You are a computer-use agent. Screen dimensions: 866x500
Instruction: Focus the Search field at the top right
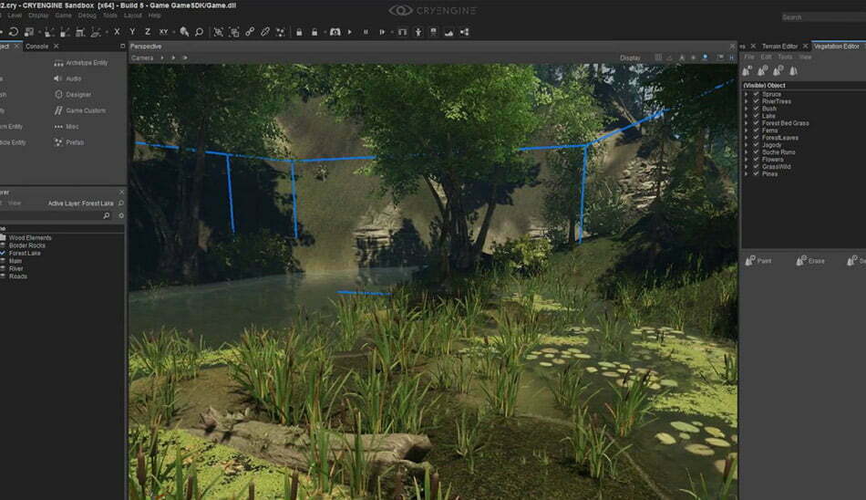(x=823, y=17)
